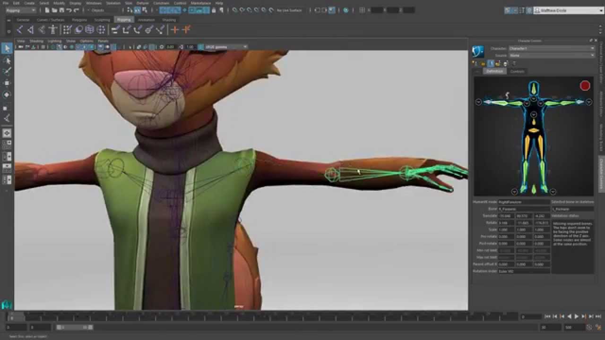This screenshot has height=340, width=605.
Task: Click the Redo arrow icon
Action: 76,10
